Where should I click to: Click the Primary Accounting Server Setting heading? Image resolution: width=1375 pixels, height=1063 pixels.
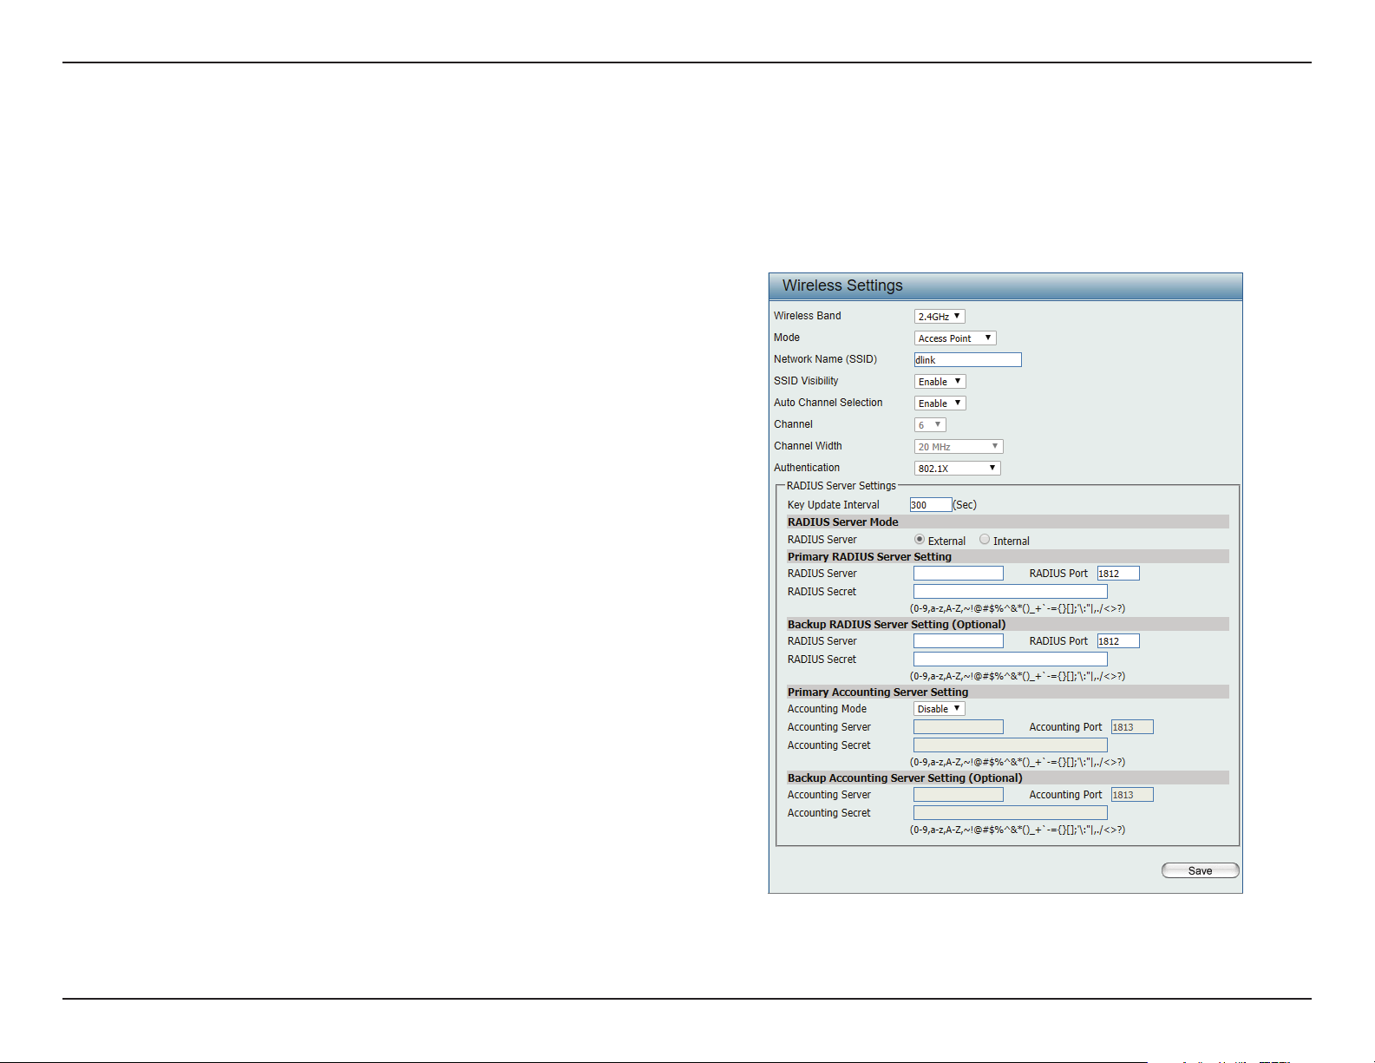click(x=878, y=692)
